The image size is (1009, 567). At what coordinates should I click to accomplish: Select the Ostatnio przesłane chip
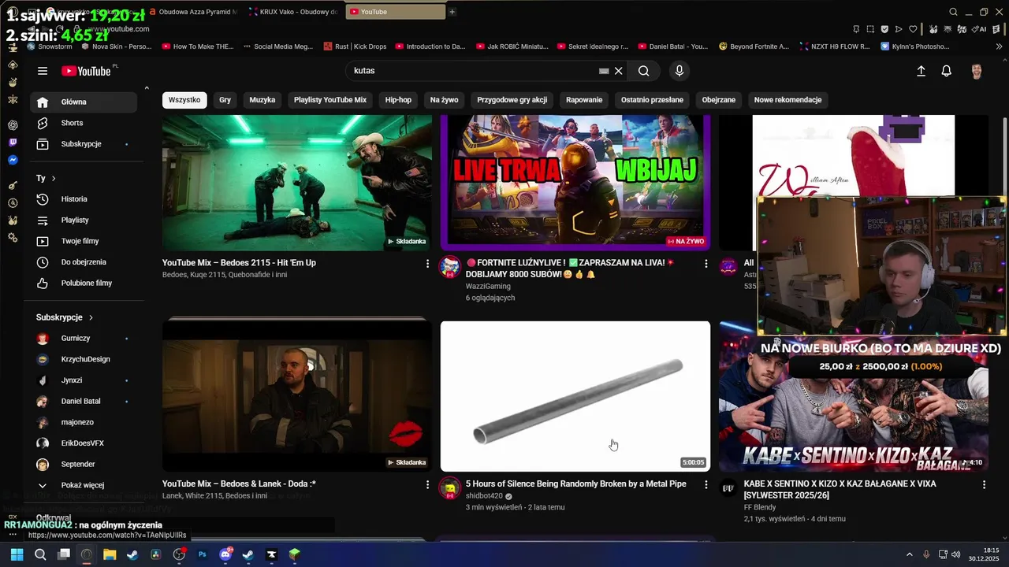(x=652, y=100)
